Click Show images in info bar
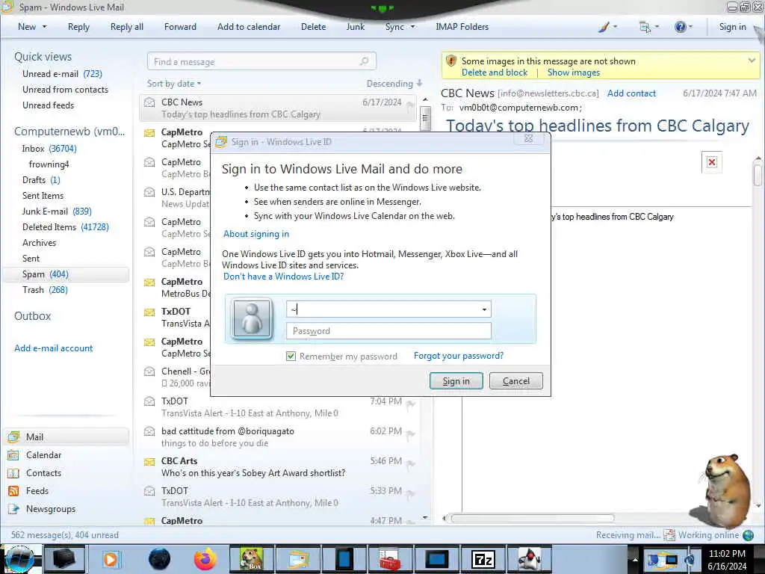Screen dimensions: 765x574 tap(574, 72)
